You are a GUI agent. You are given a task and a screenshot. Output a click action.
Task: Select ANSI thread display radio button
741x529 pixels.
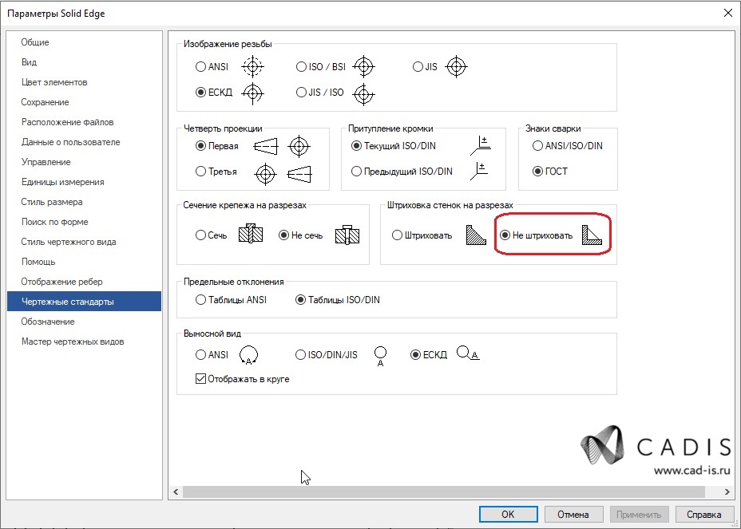pos(200,66)
